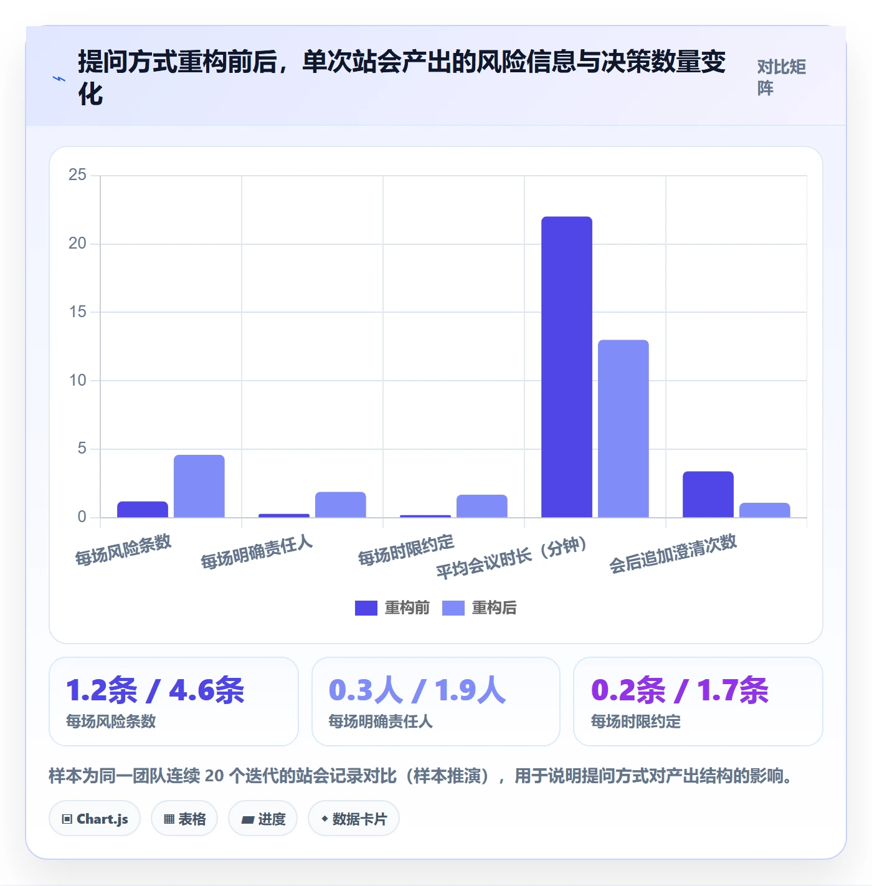
Task: Click the 每场风险条数 axis label
Action: 123,550
